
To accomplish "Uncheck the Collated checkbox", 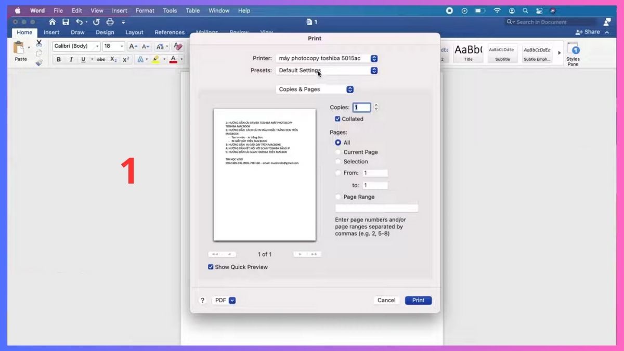I will (x=337, y=119).
